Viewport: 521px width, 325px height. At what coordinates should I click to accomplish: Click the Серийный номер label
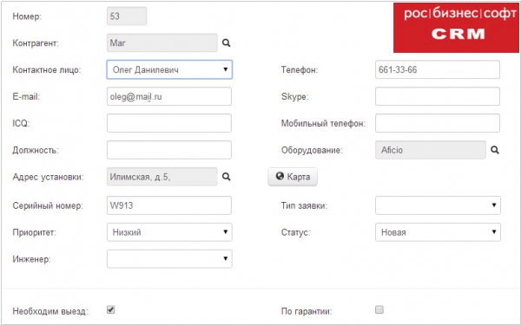click(x=48, y=205)
